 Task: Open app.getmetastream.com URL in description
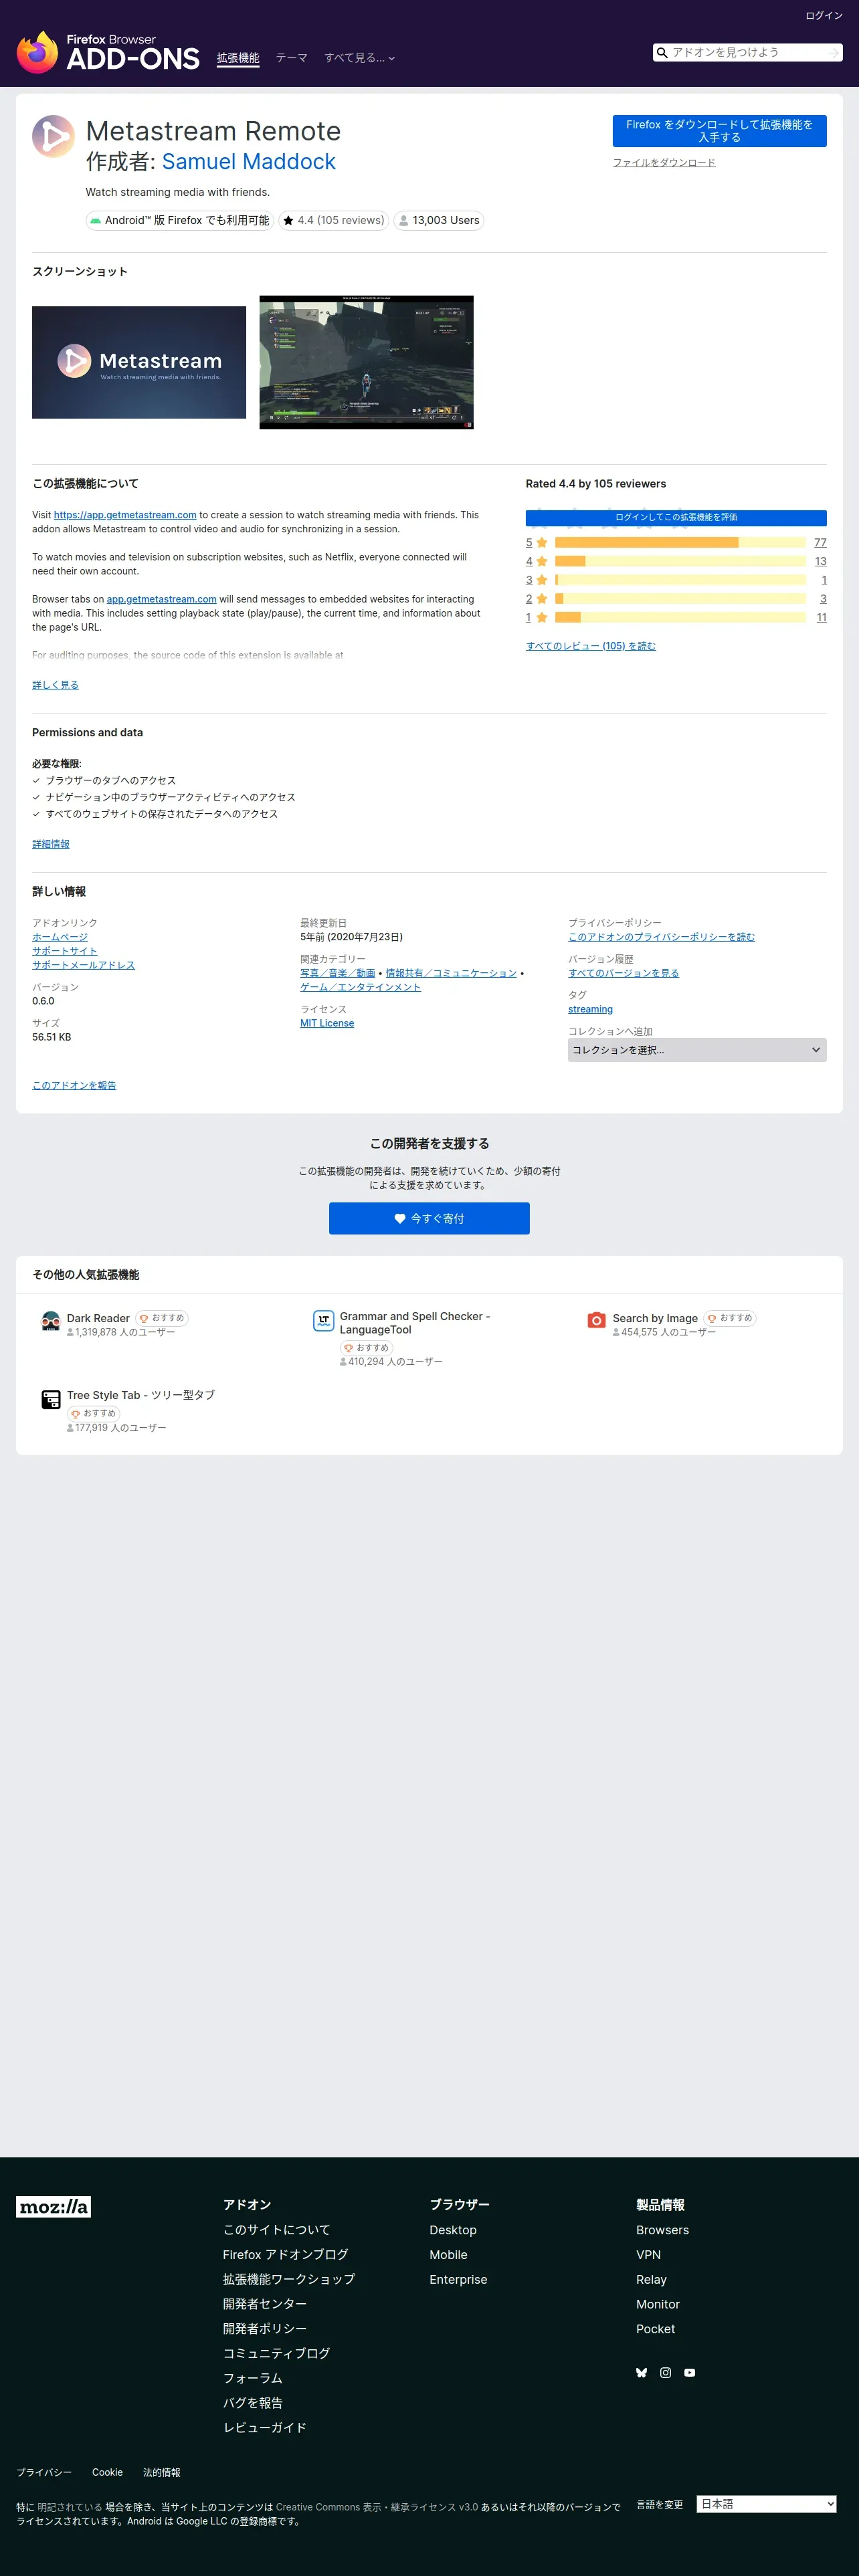(125, 515)
